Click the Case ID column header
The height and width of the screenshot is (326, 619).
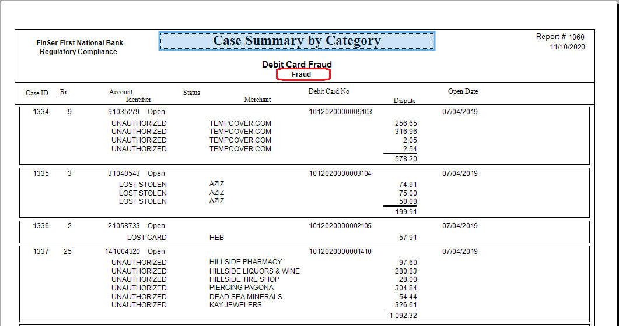(x=37, y=93)
